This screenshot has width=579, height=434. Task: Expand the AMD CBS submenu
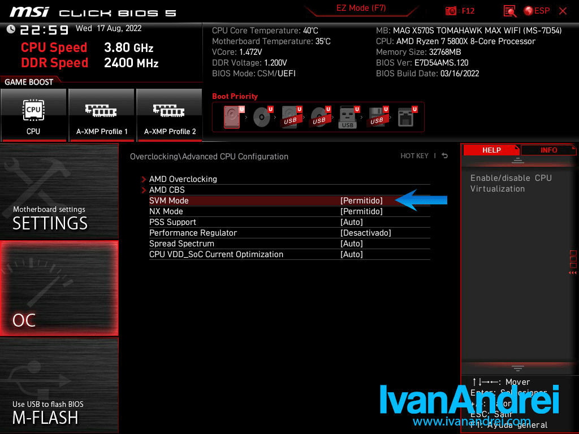tap(167, 190)
